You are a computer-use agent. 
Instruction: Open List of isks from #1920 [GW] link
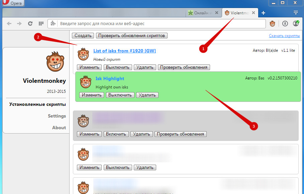coord(124,51)
